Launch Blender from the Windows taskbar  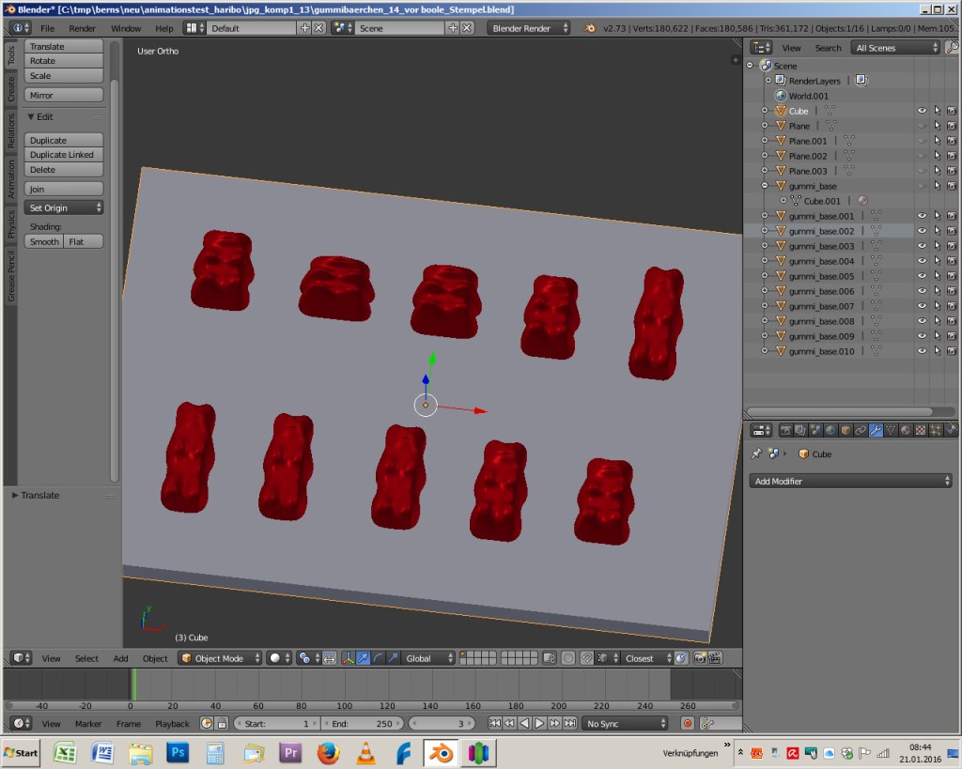point(440,753)
